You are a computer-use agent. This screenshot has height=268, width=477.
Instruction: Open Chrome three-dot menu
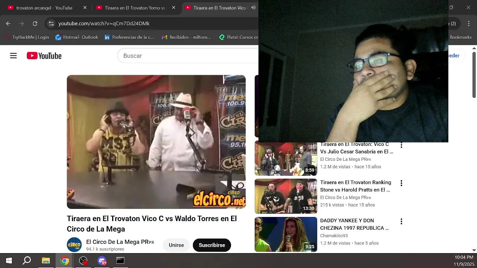click(x=469, y=23)
